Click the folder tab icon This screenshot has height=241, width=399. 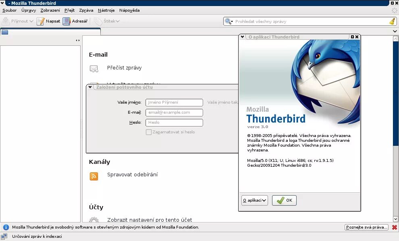5,32
